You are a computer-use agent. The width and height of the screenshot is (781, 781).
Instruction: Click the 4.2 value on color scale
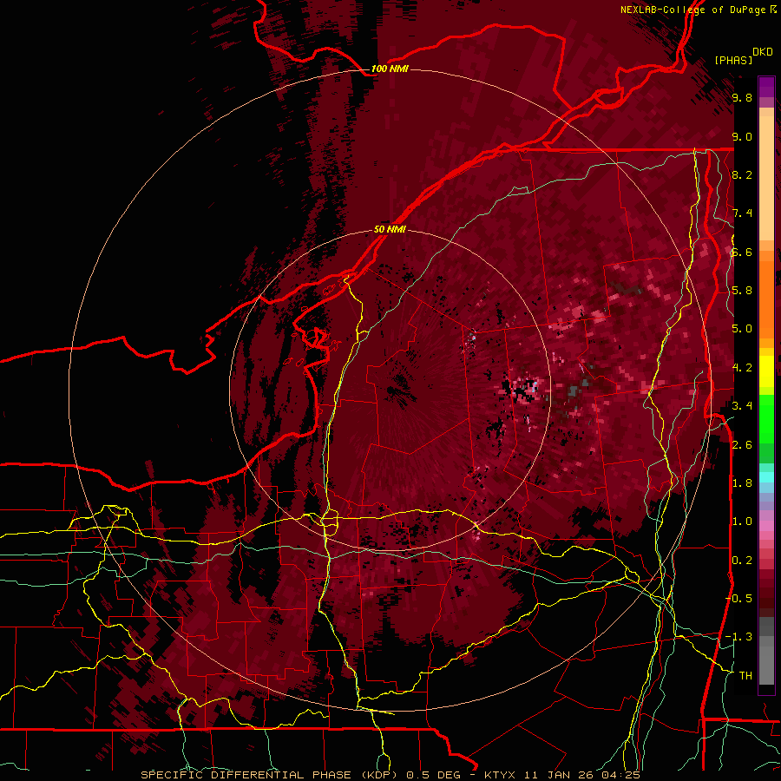coord(742,368)
